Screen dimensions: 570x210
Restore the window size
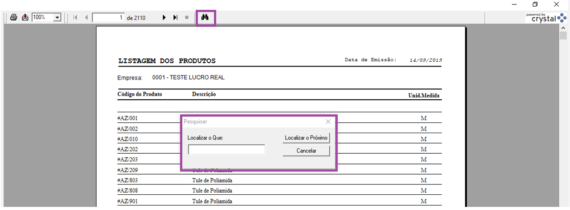point(535,4)
